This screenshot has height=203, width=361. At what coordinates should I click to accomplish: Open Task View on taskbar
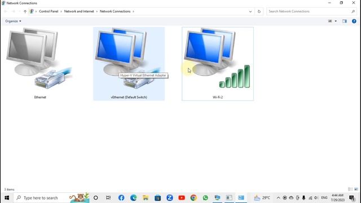[108, 198]
